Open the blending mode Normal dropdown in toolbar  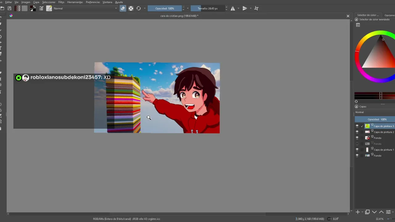85,8
